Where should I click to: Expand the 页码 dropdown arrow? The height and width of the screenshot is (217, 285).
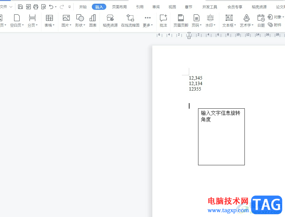pos(201,25)
